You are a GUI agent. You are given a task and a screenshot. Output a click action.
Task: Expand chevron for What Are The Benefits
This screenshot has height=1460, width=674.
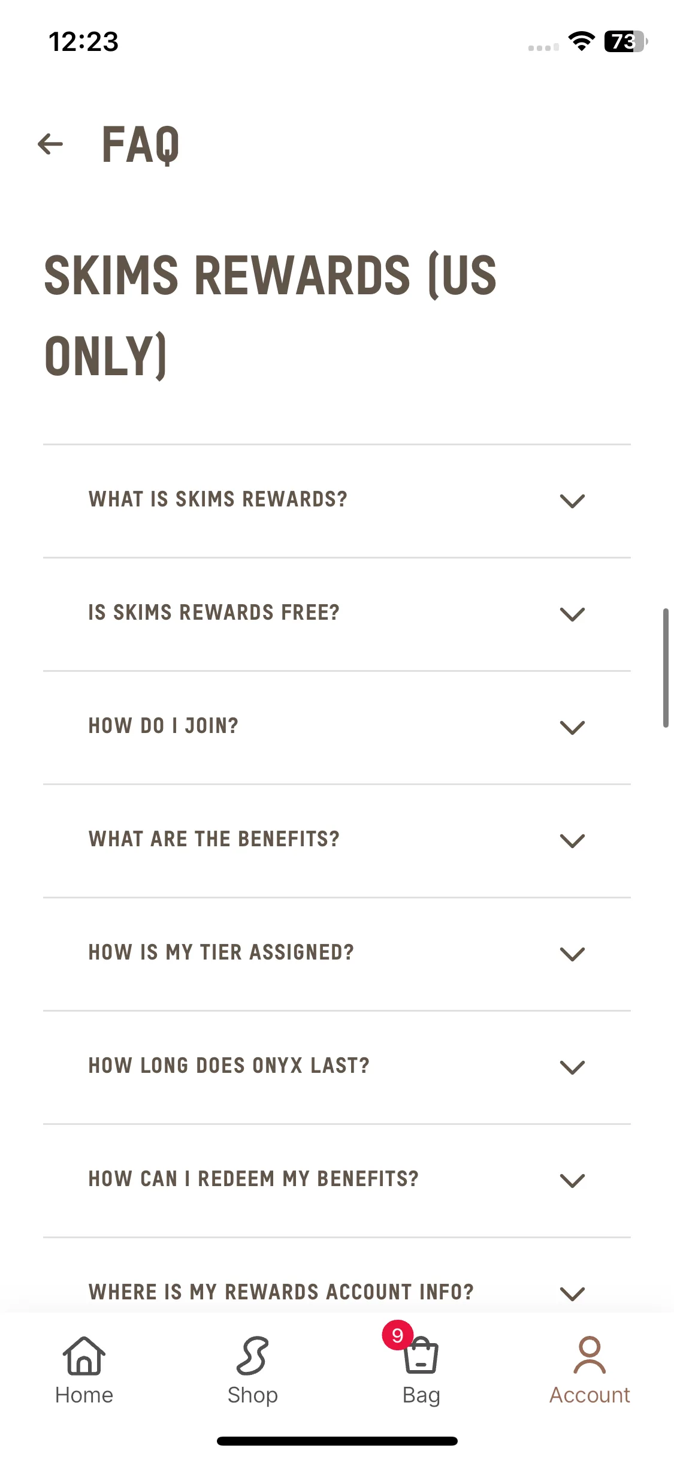(572, 841)
